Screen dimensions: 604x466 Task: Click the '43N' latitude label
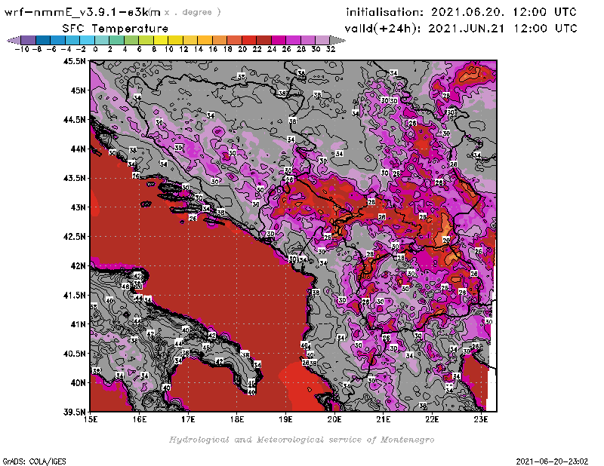click(78, 207)
